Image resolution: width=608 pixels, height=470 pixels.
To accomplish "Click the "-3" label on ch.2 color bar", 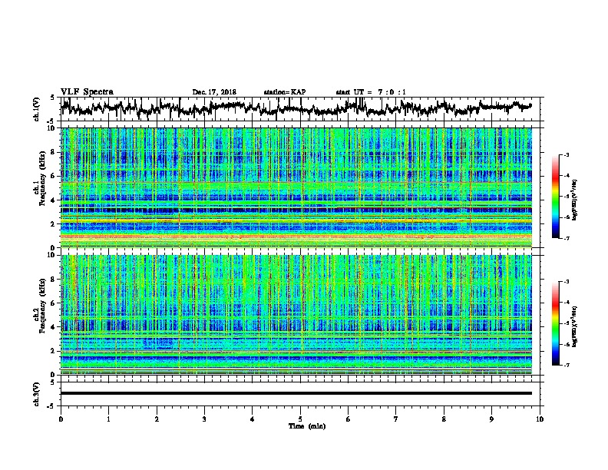I will pyautogui.click(x=566, y=282).
